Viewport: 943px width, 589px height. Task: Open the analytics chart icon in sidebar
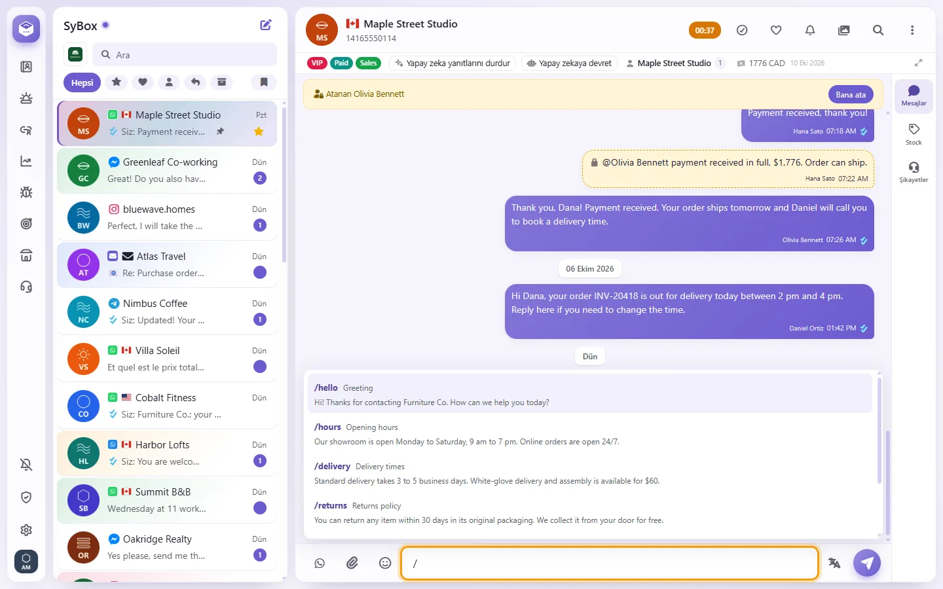pyautogui.click(x=26, y=161)
